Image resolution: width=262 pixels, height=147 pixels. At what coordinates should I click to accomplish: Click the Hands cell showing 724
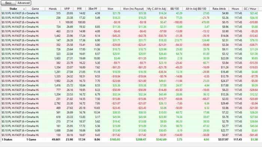click(58, 27)
